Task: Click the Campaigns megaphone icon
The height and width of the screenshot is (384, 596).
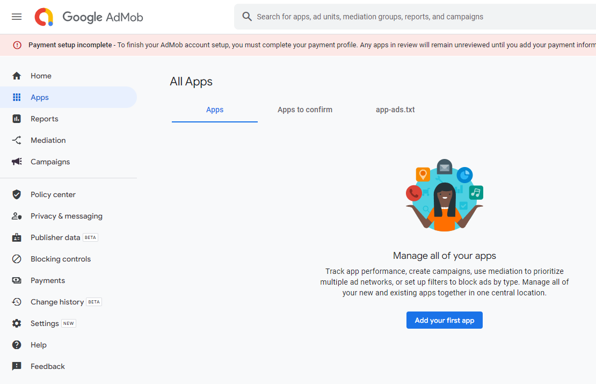Action: point(17,162)
